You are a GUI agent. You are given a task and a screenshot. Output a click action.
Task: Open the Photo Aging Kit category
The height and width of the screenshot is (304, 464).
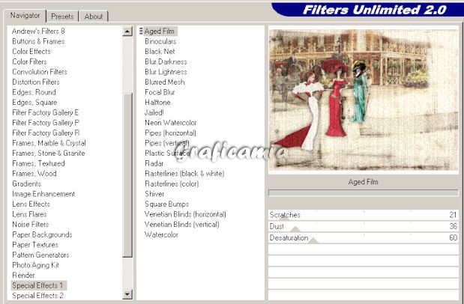[x=35, y=265]
